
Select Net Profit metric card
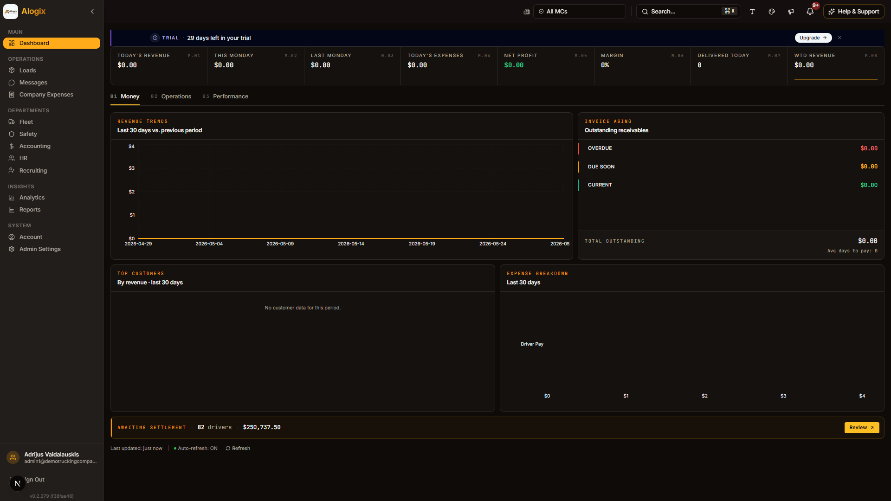click(x=546, y=66)
